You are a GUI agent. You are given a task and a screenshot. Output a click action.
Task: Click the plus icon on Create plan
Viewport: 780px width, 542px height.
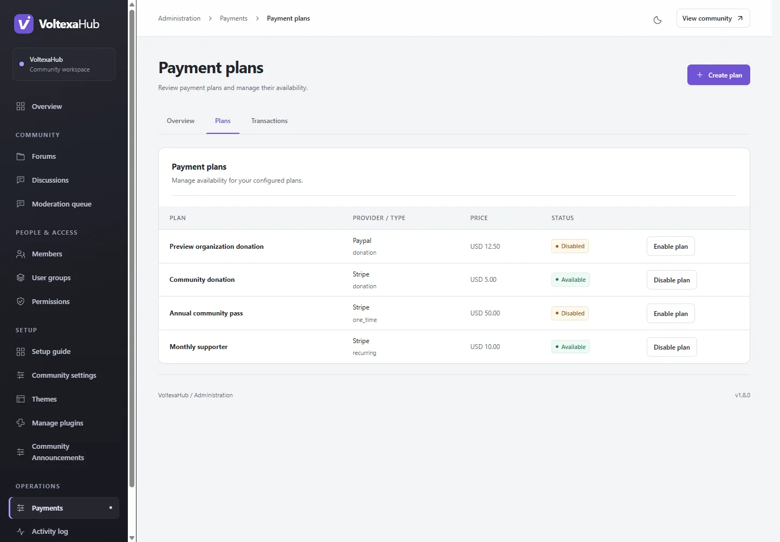tap(700, 75)
